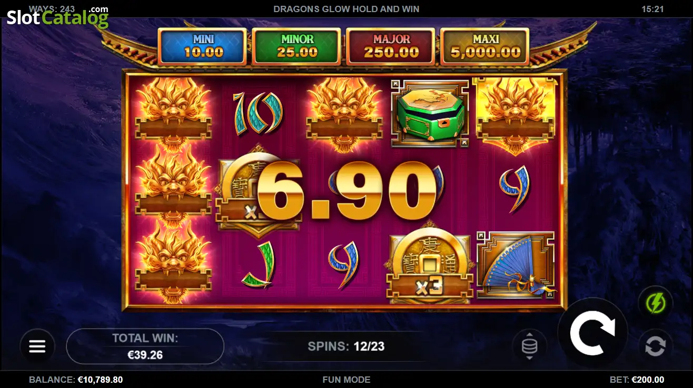Viewport: 693px width, 388px height.
Task: Select the blue fan symbol
Action: [516, 265]
